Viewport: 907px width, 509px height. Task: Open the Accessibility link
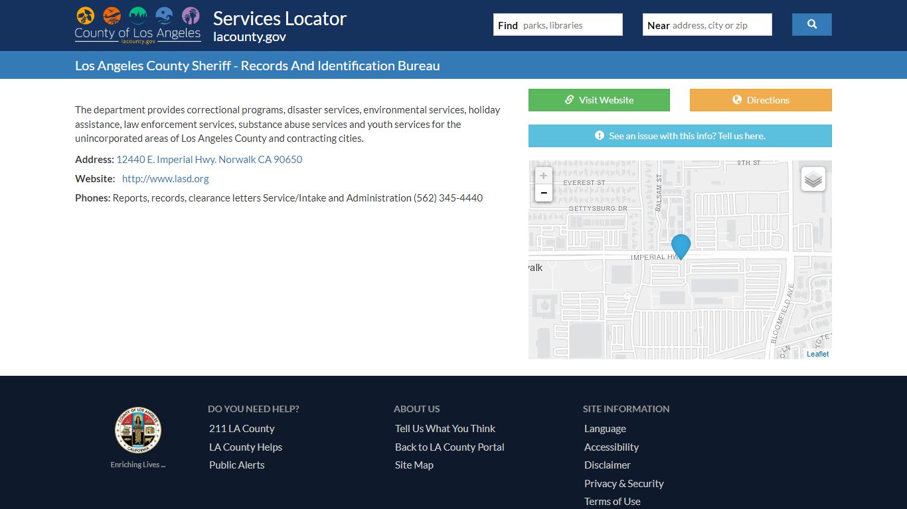pyautogui.click(x=612, y=447)
